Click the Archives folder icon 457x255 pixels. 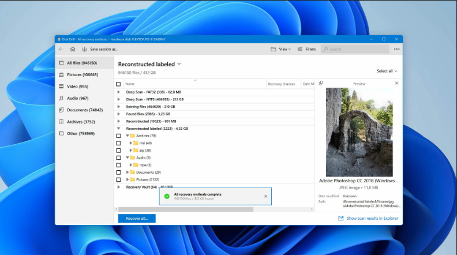[x=133, y=136]
